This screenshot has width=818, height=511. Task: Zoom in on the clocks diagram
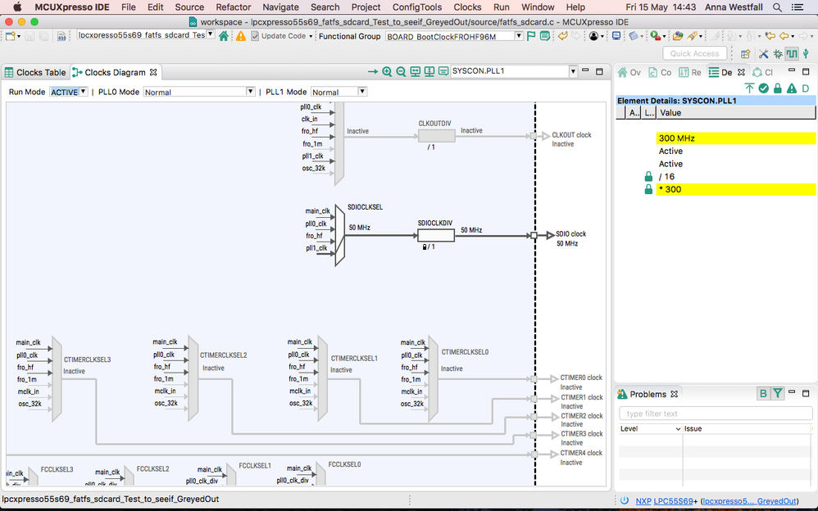click(x=387, y=71)
